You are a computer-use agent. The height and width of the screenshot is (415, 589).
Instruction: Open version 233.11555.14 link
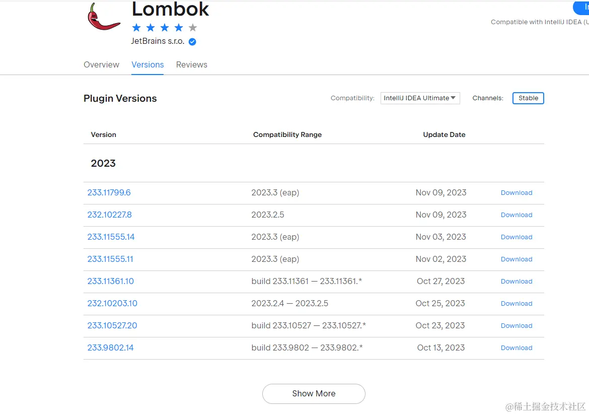[x=111, y=237]
